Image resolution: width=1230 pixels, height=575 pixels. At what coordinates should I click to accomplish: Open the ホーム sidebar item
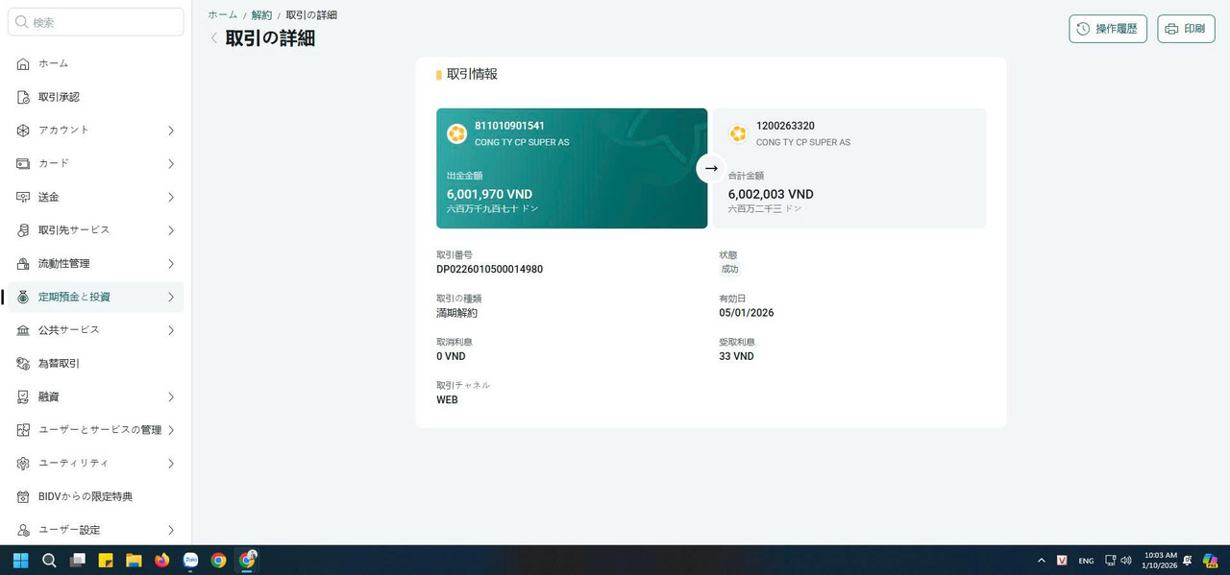(x=95, y=63)
